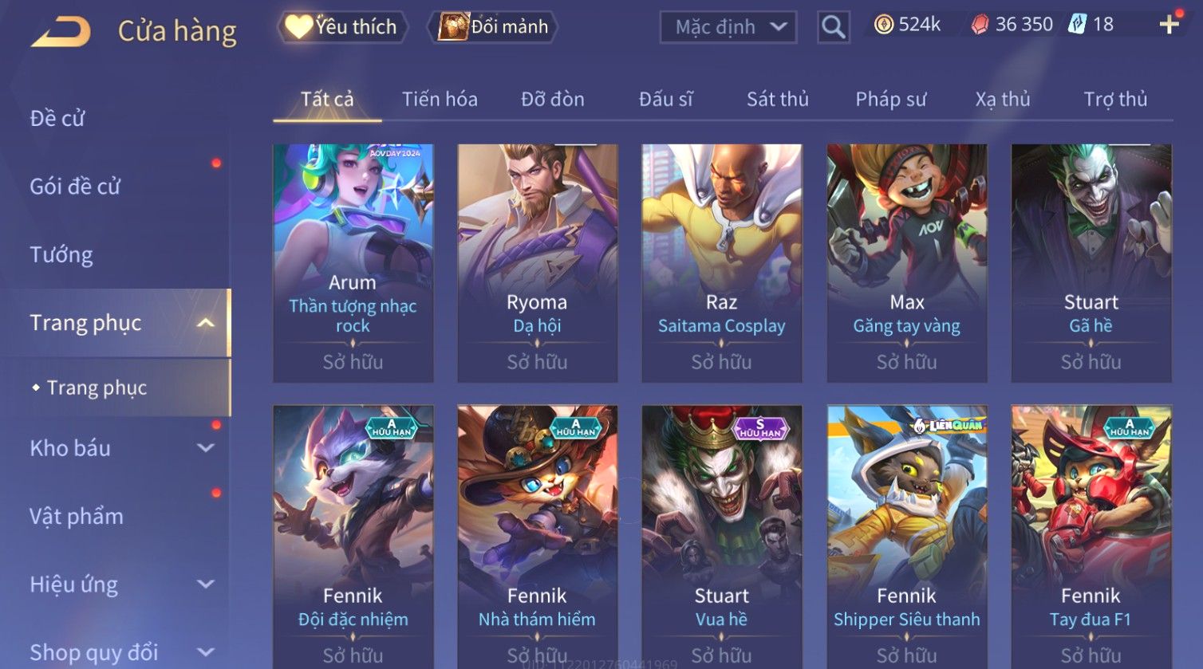1203x669 pixels.
Task: Tap the gold coin balance icon
Action: tap(883, 25)
